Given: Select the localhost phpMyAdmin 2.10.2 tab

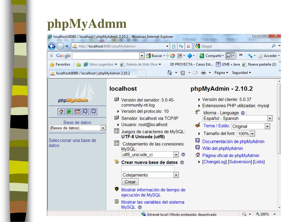Looking at the screenshot, I should (93, 73).
